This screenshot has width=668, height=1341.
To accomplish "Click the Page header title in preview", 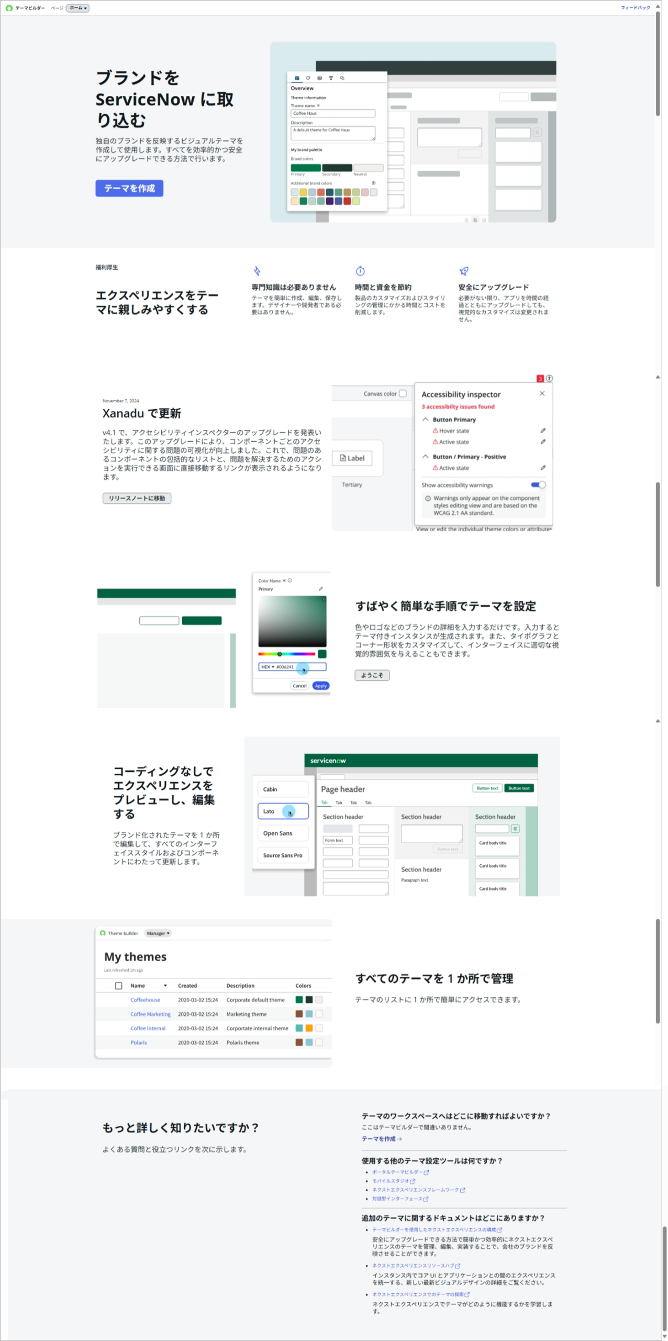I will [x=343, y=789].
